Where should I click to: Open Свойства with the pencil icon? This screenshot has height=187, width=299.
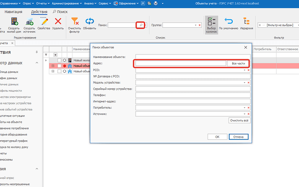click(x=44, y=21)
